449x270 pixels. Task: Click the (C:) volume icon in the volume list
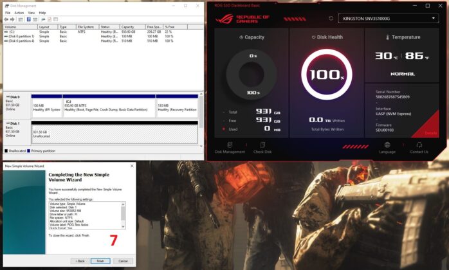click(6, 32)
